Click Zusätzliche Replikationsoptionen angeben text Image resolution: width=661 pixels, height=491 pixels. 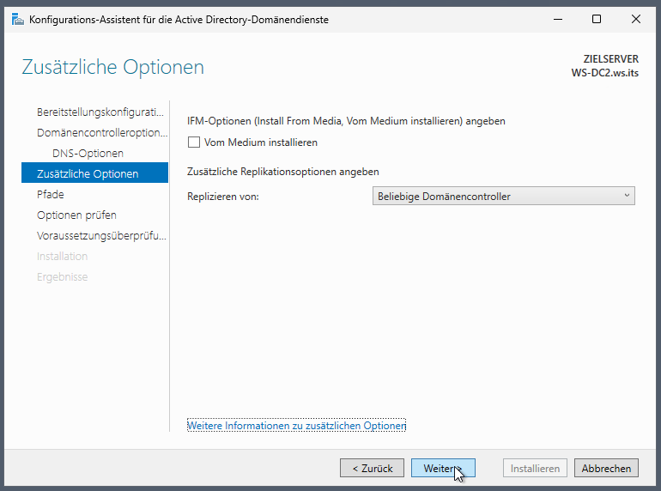(x=283, y=172)
